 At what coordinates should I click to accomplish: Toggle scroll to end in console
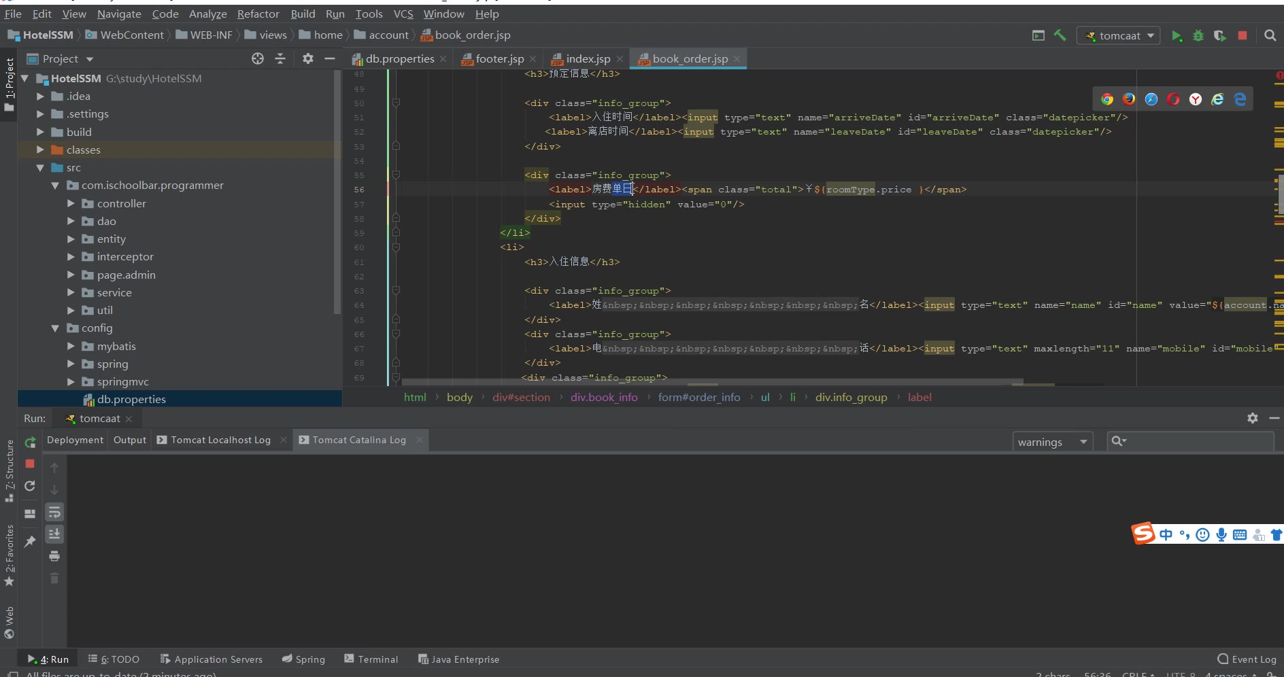54,534
